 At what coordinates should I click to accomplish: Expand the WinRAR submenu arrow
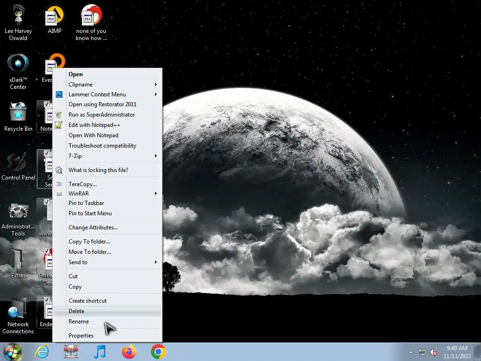pos(156,194)
